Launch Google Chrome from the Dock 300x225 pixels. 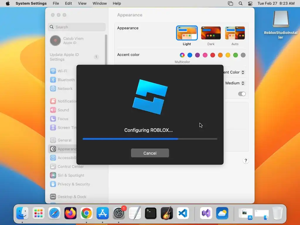click(86, 213)
